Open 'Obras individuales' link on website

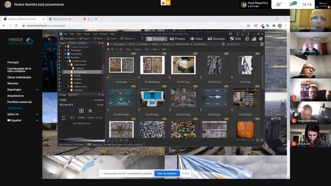pos(19,78)
